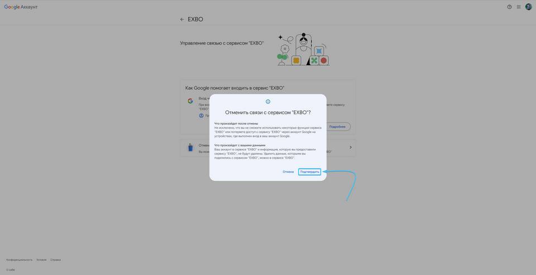Click the trash bin icon in unlink row
536x275 pixels.
coord(190,148)
